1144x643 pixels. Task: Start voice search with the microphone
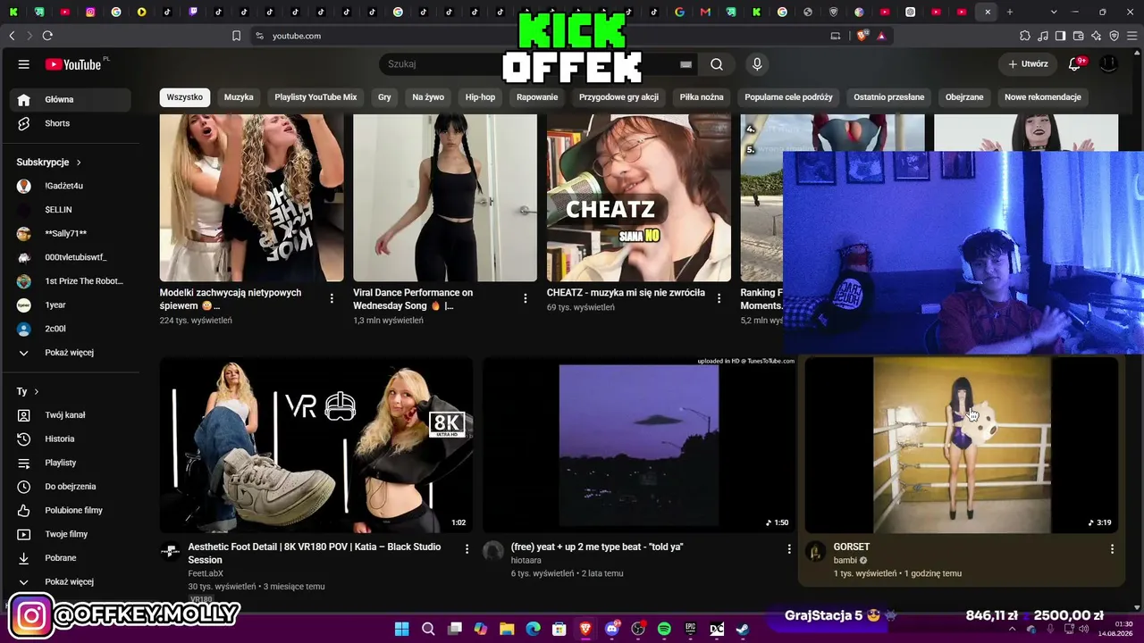pos(757,64)
